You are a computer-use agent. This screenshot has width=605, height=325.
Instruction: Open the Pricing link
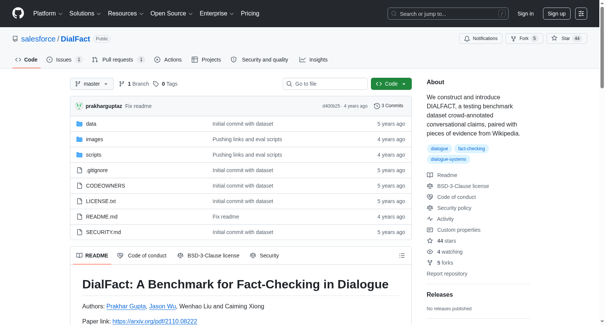click(x=250, y=14)
